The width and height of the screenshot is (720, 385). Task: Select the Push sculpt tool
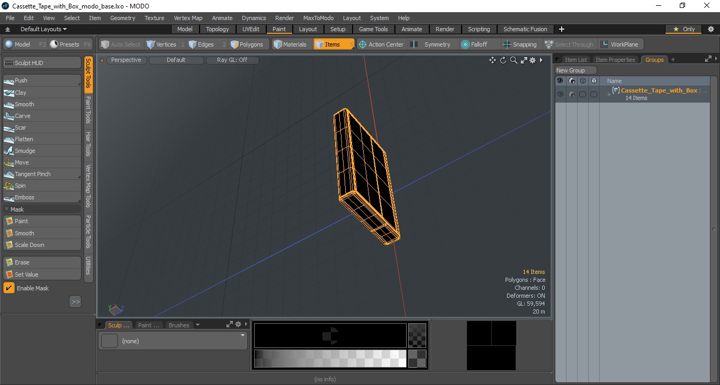[x=42, y=80]
